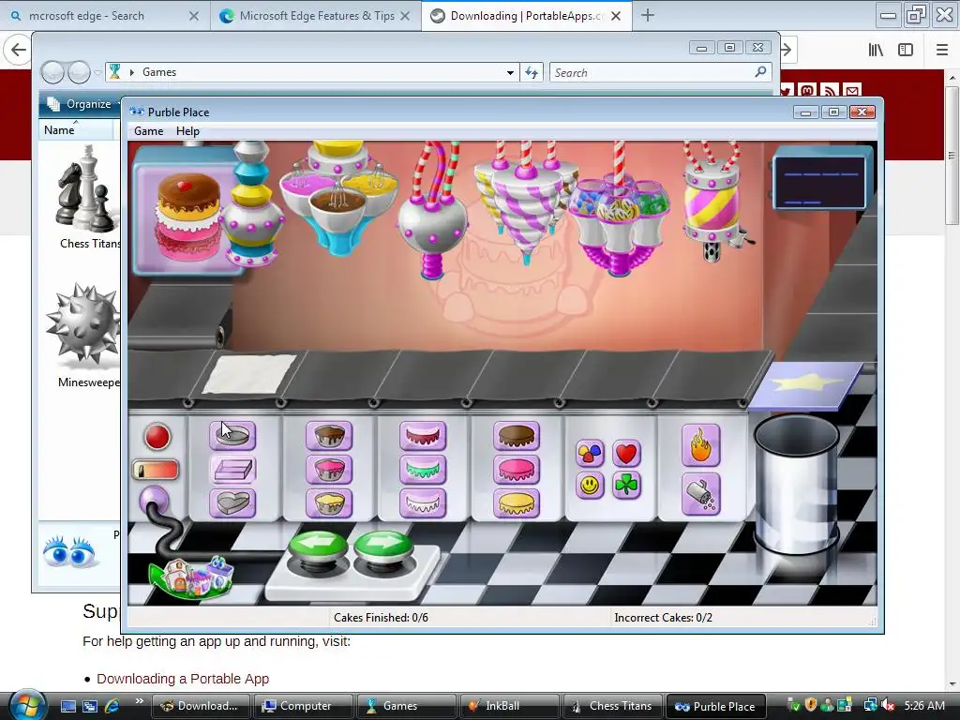
Task: Click the browser back arrow button
Action: point(18,50)
